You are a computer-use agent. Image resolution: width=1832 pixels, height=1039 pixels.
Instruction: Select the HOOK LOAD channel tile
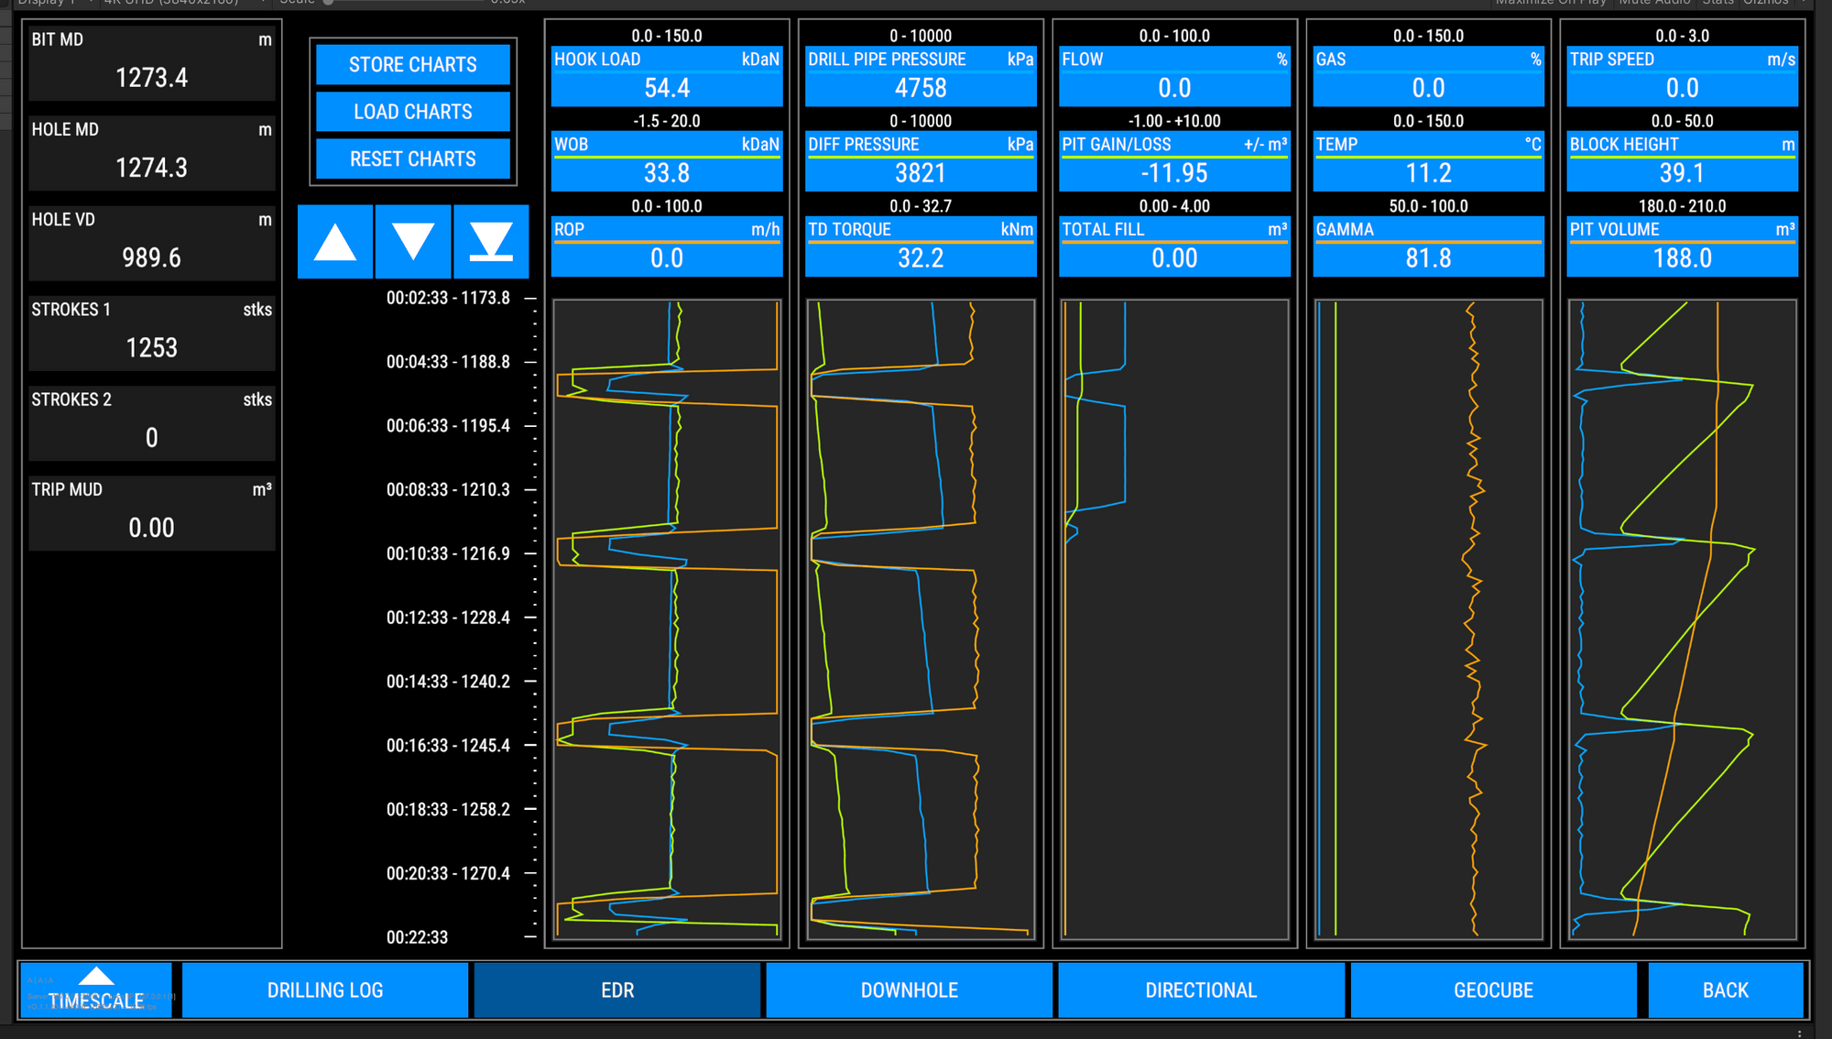(x=666, y=76)
